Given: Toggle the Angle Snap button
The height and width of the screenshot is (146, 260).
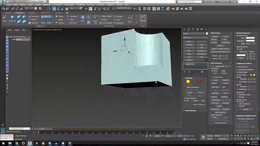Looking at the screenshot, I should (x=100, y=9).
